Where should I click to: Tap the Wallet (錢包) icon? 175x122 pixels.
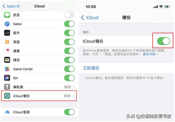(x=7, y=60)
